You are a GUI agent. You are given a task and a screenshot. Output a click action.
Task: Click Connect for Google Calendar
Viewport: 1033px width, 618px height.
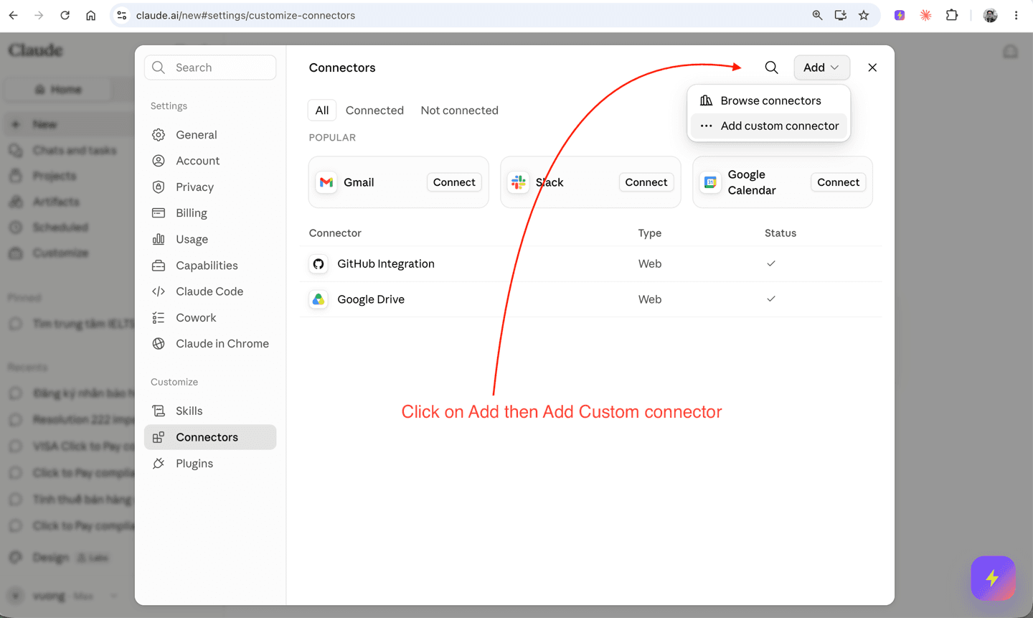[x=838, y=182]
